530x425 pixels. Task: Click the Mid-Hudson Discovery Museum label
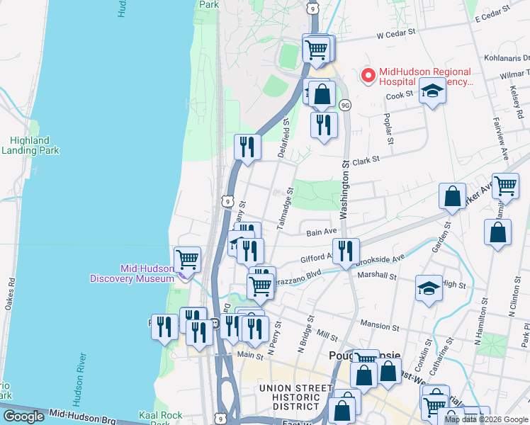click(132, 273)
